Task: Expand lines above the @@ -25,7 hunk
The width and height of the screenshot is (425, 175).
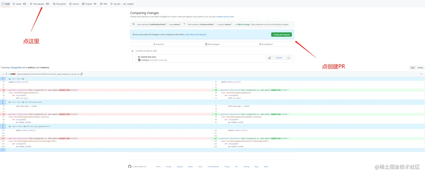Action: pos(3,79)
